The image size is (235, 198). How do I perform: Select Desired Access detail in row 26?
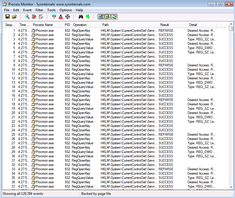tap(201, 139)
